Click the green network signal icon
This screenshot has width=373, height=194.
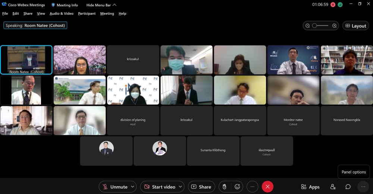tap(340, 5)
